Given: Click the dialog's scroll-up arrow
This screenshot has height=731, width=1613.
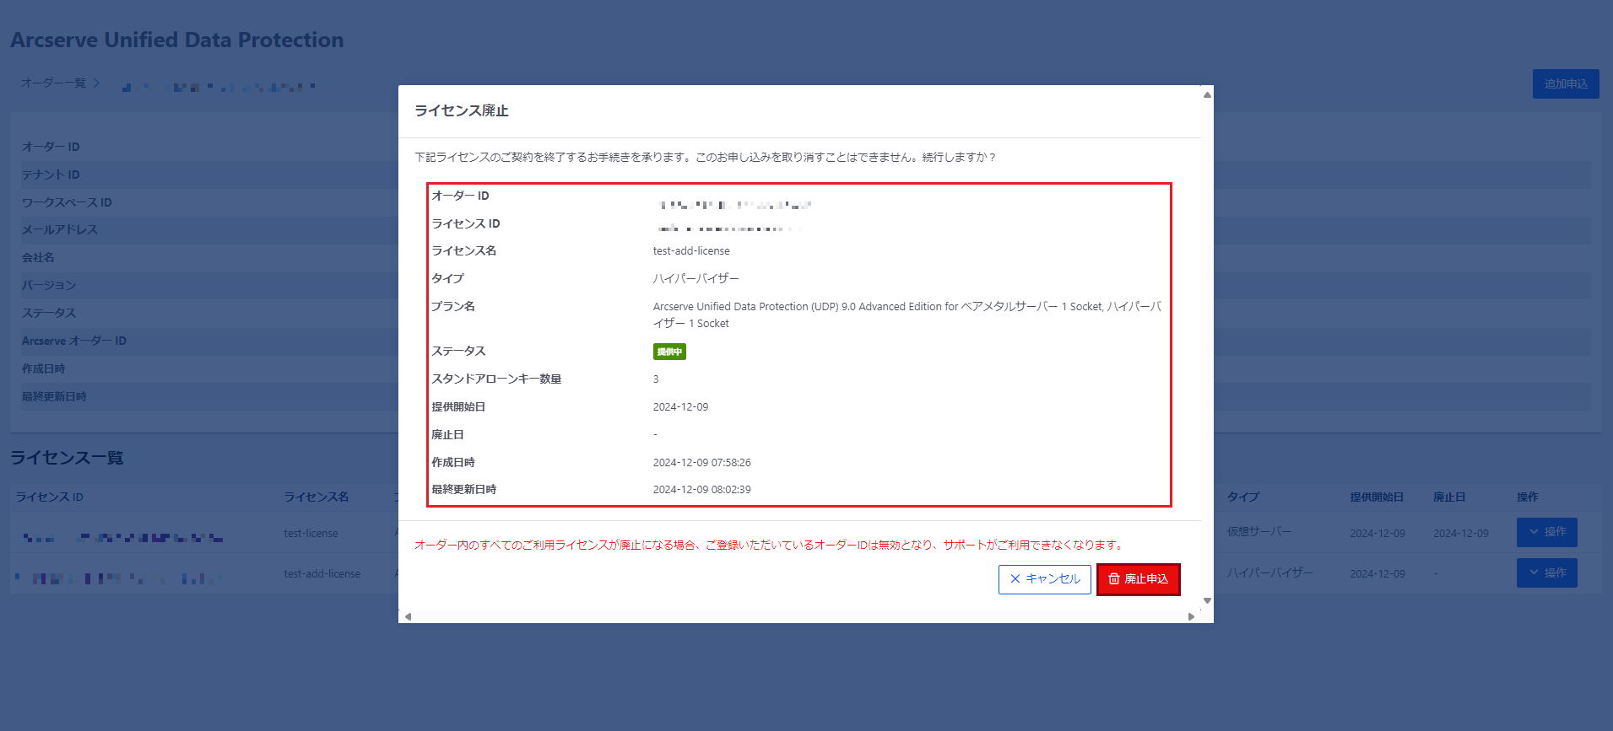Looking at the screenshot, I should click(x=1207, y=94).
